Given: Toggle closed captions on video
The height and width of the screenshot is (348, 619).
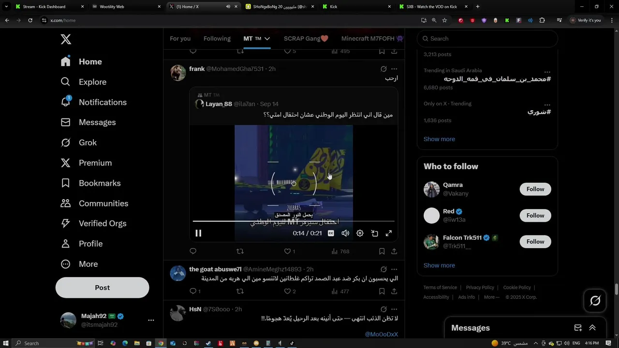Looking at the screenshot, I should (x=331, y=233).
